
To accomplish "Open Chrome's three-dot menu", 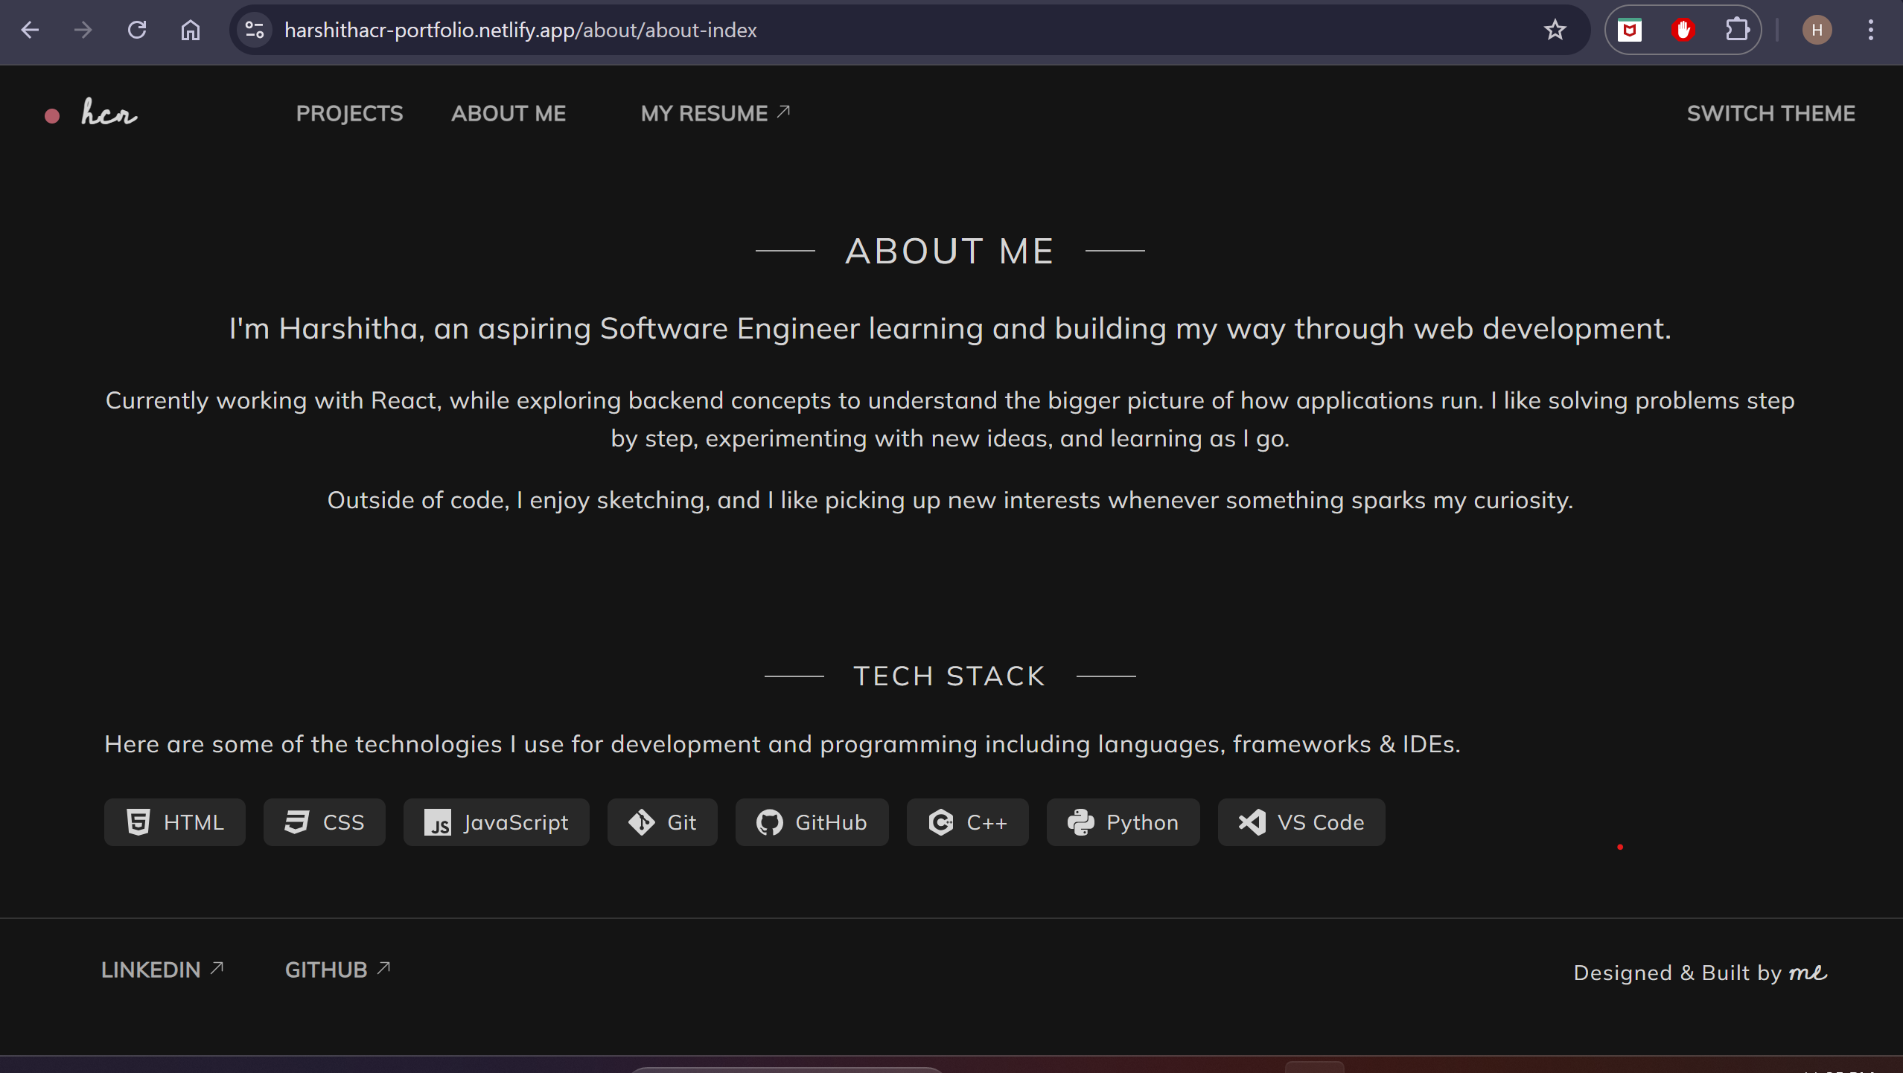I will point(1870,31).
